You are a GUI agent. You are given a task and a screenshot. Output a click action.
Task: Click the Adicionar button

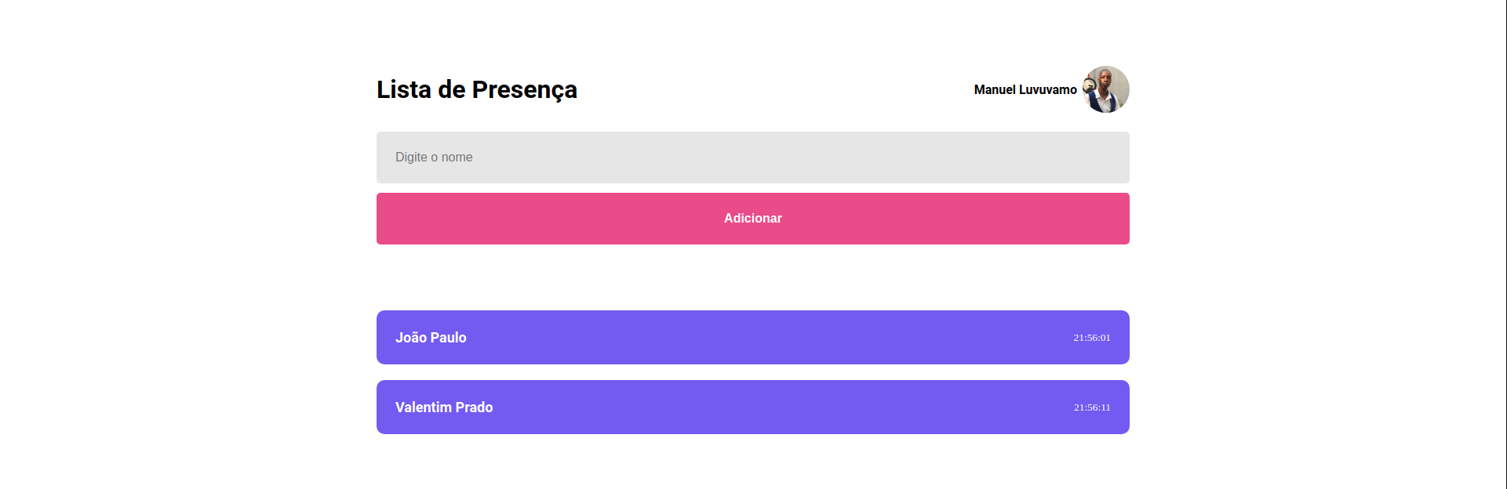(753, 219)
